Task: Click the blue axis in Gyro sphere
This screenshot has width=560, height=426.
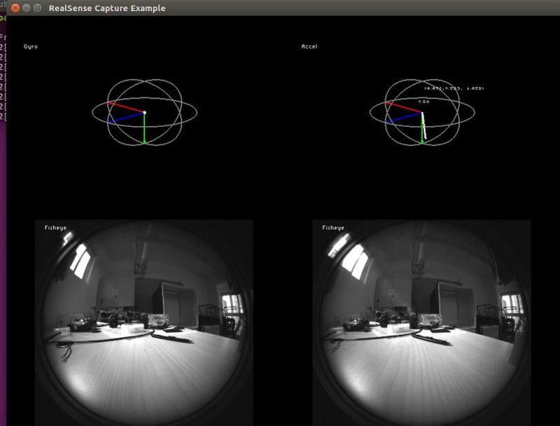Action: pos(126,118)
